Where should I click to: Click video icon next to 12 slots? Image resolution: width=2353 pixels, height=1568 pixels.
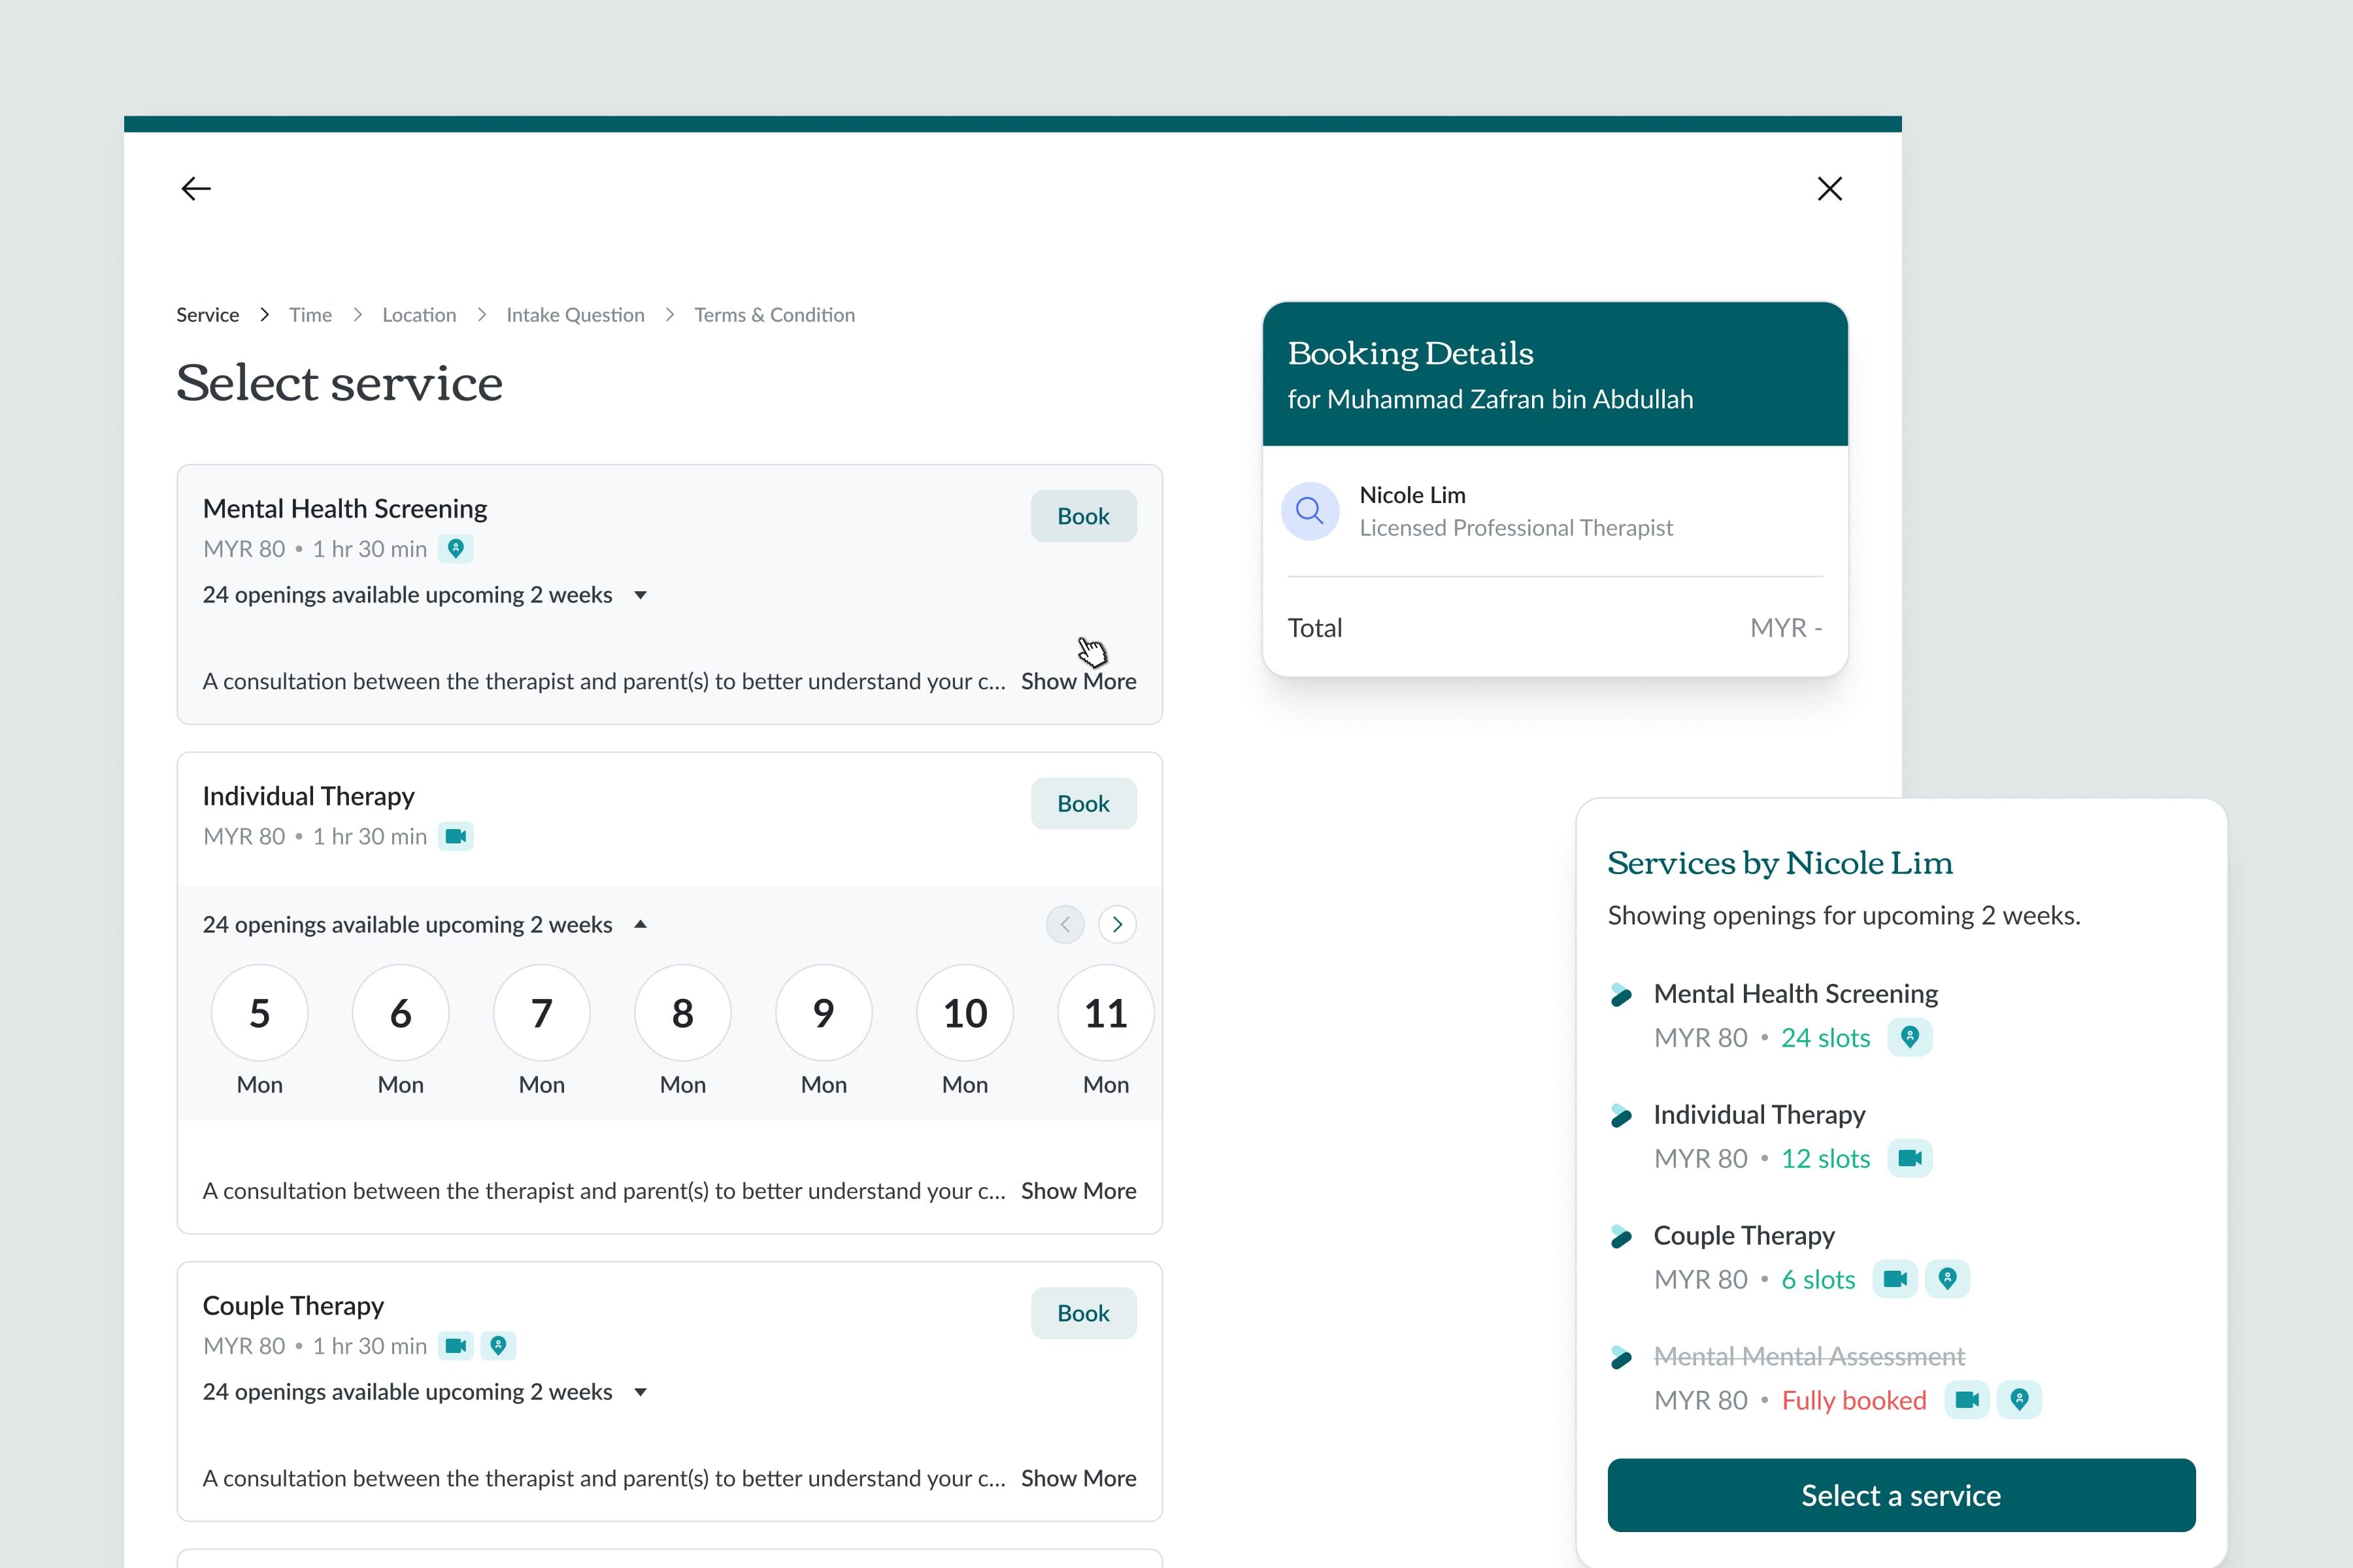pyautogui.click(x=1909, y=1158)
